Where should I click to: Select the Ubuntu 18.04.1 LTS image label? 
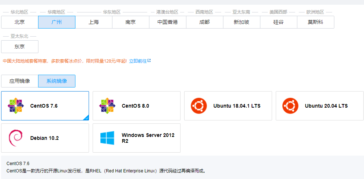coord(237,106)
